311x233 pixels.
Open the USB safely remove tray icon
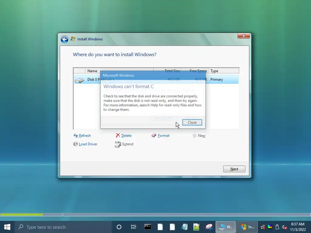coord(277,227)
